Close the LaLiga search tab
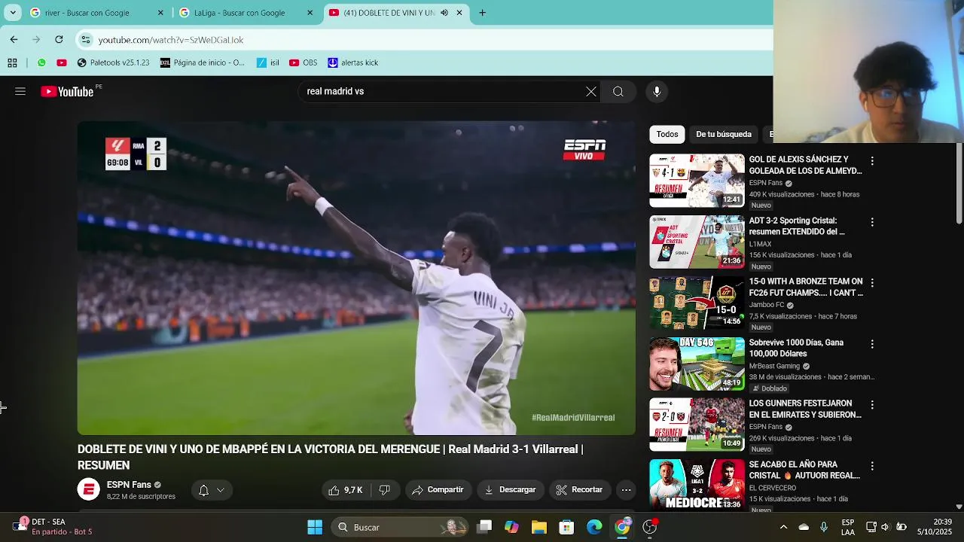Image resolution: width=964 pixels, height=542 pixels. tap(310, 13)
